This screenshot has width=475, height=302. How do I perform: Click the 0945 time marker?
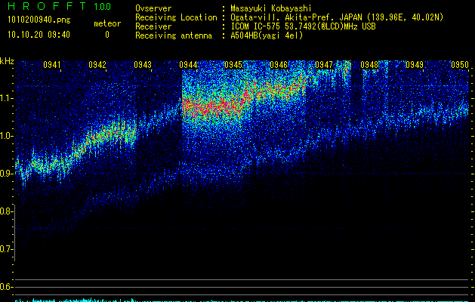pyautogui.click(x=233, y=65)
